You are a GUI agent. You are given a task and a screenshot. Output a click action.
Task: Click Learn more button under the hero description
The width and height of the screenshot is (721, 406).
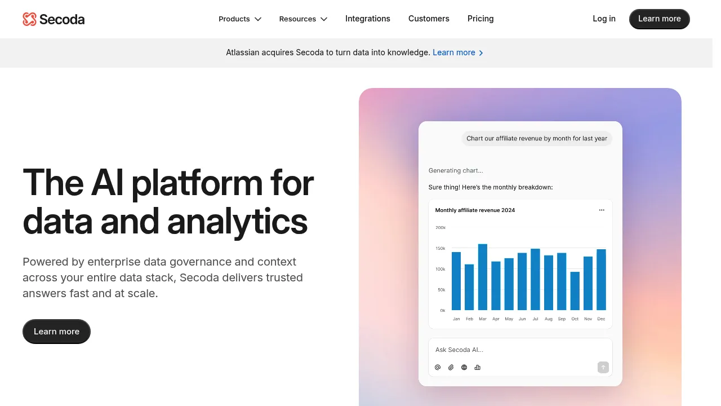tap(56, 332)
